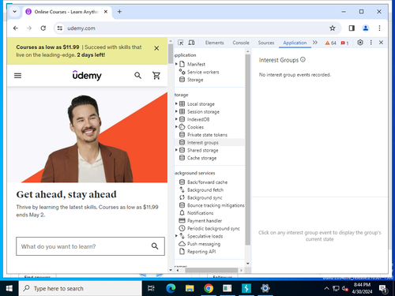Submit search with magnifier button
This screenshot has width=395, height=296.
pos(155,246)
